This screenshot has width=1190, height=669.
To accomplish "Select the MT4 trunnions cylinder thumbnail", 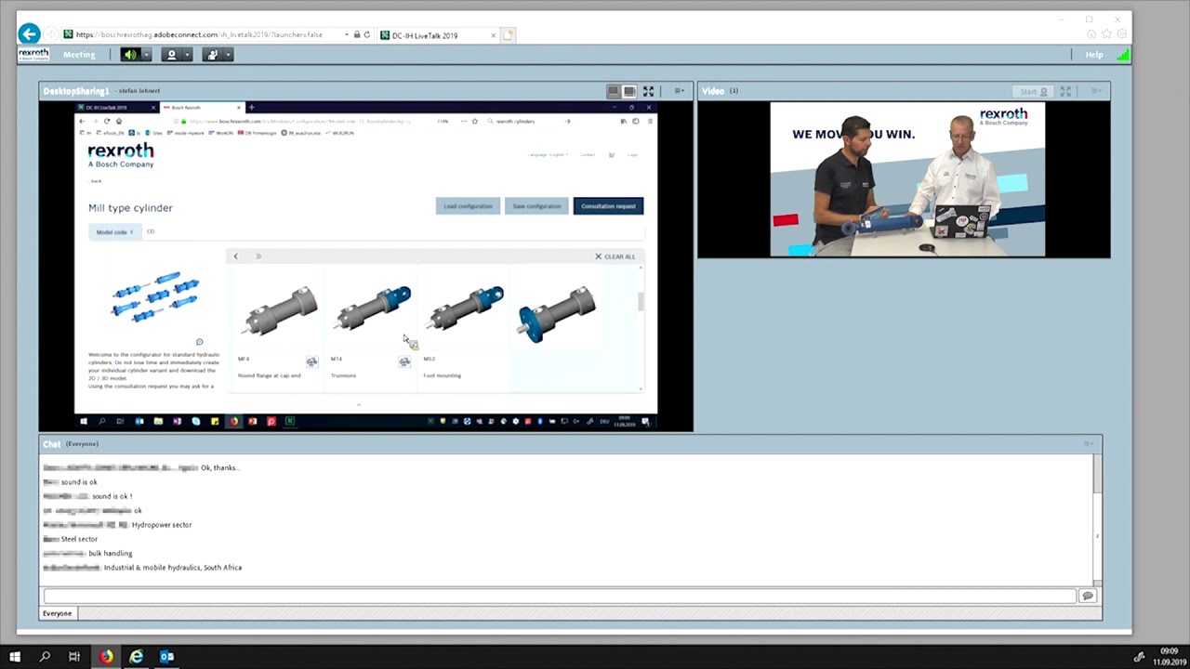I will pos(373,309).
